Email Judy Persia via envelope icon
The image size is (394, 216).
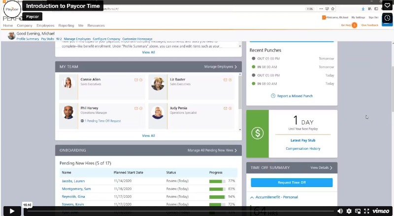pos(225,108)
